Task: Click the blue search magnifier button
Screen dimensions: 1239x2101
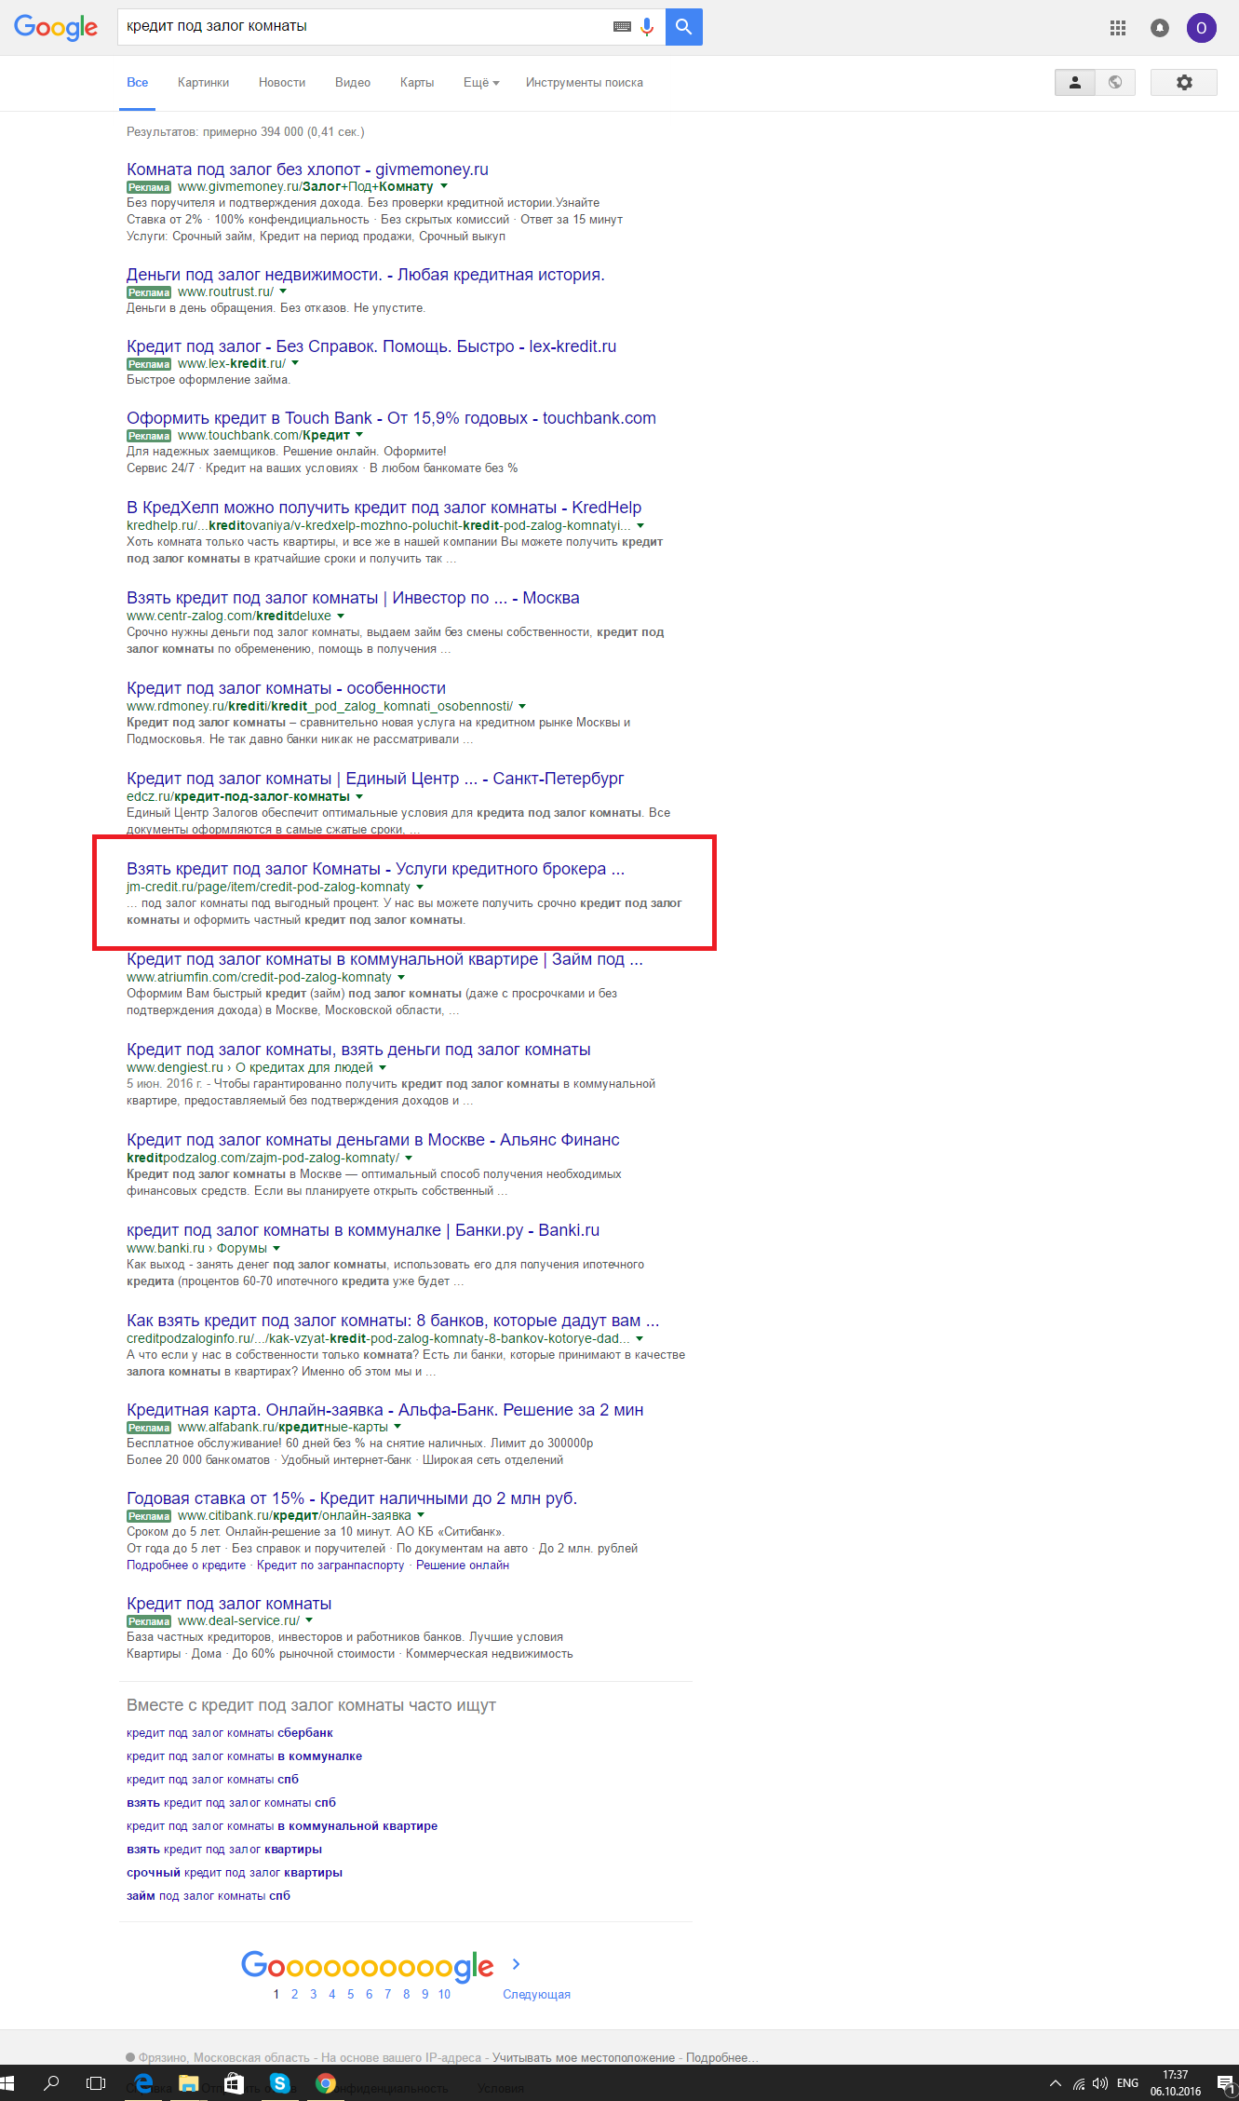Action: tap(684, 27)
